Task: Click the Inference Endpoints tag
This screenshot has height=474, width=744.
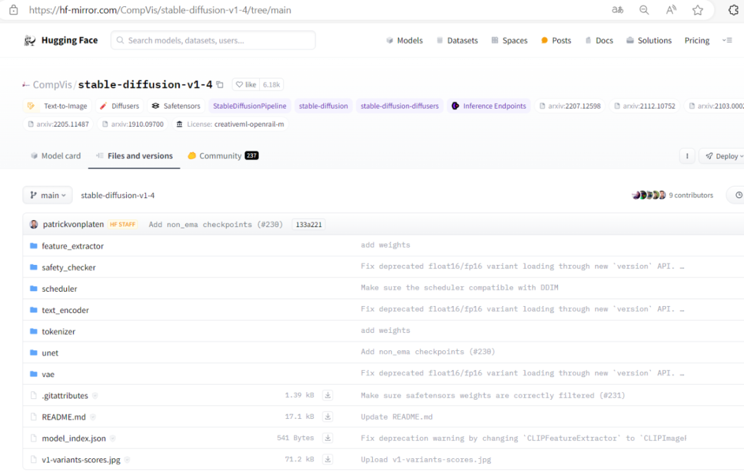Action: pos(488,106)
